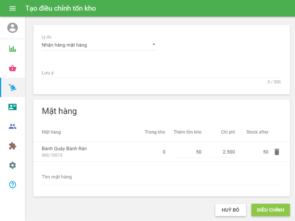The image size is (295, 221).
Task: Click the HUỶ BỎ cancel button
Action: pos(230,210)
